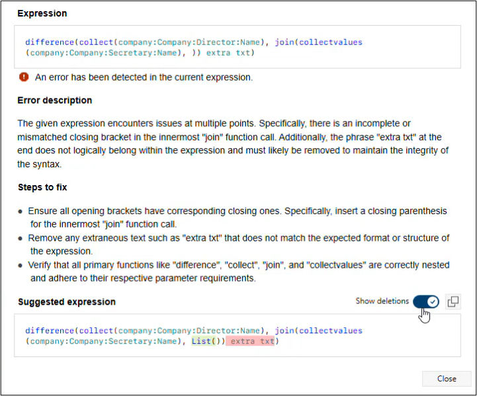Click the "Steps to fix" heading
Screen dimensions: 477x396
point(42,188)
